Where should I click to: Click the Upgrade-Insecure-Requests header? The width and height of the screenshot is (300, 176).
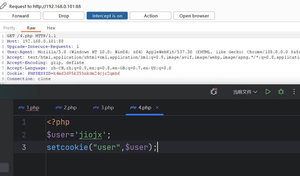pos(43,46)
